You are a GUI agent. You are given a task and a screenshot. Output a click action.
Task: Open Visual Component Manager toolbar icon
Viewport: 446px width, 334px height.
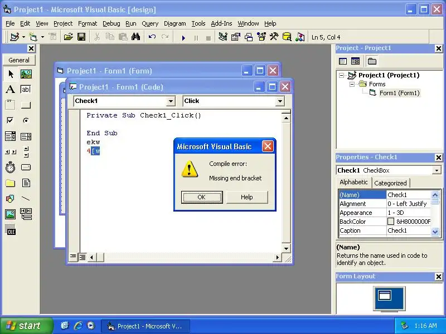click(300, 37)
